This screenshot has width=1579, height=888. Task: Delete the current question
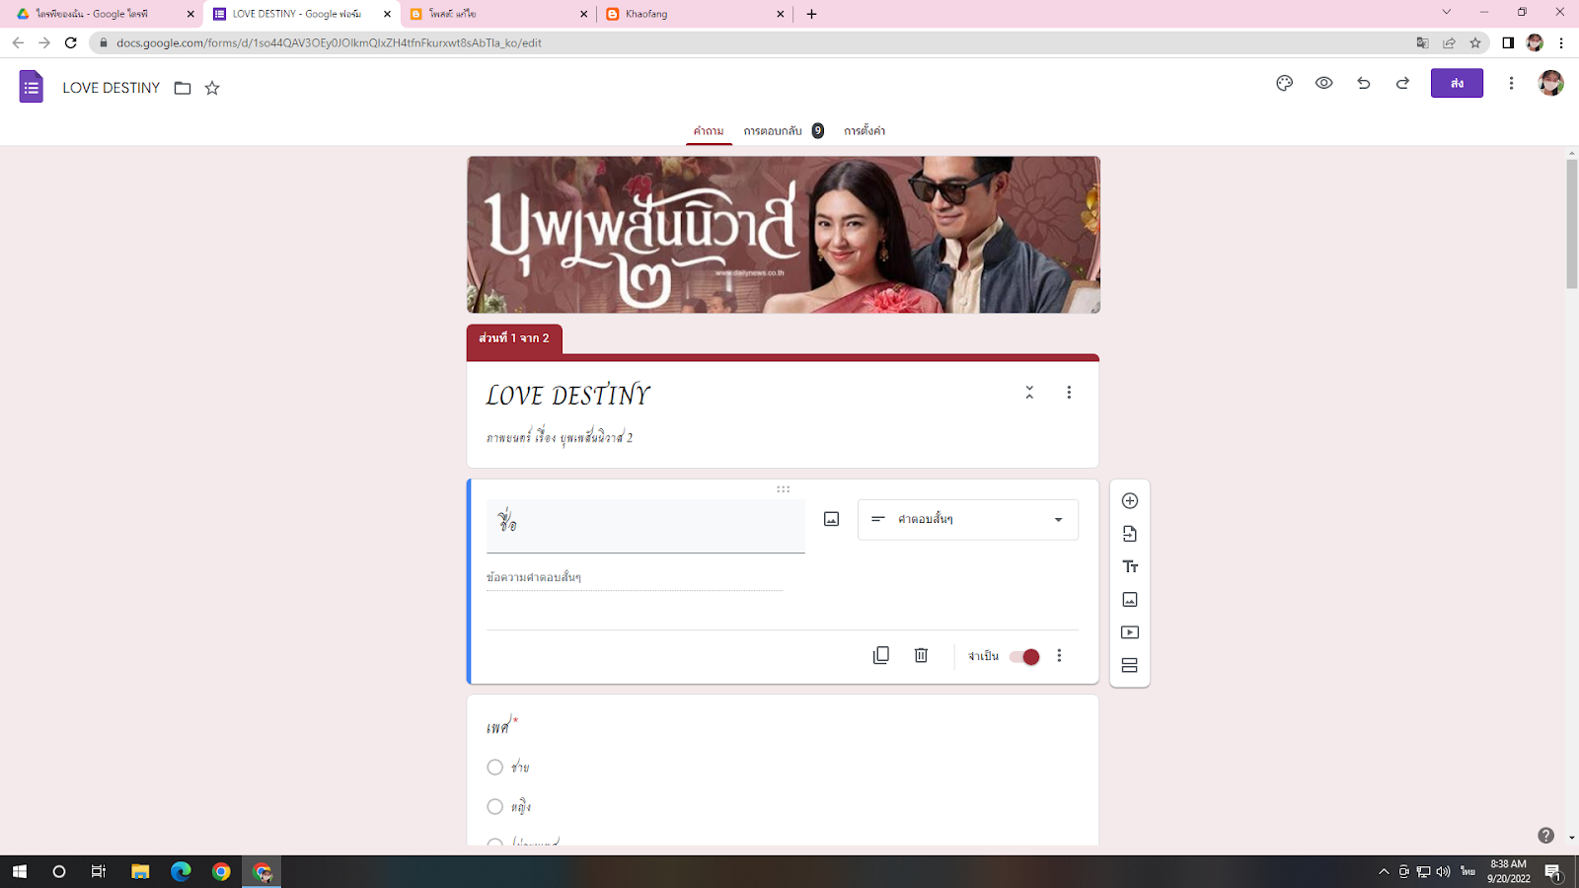921,656
